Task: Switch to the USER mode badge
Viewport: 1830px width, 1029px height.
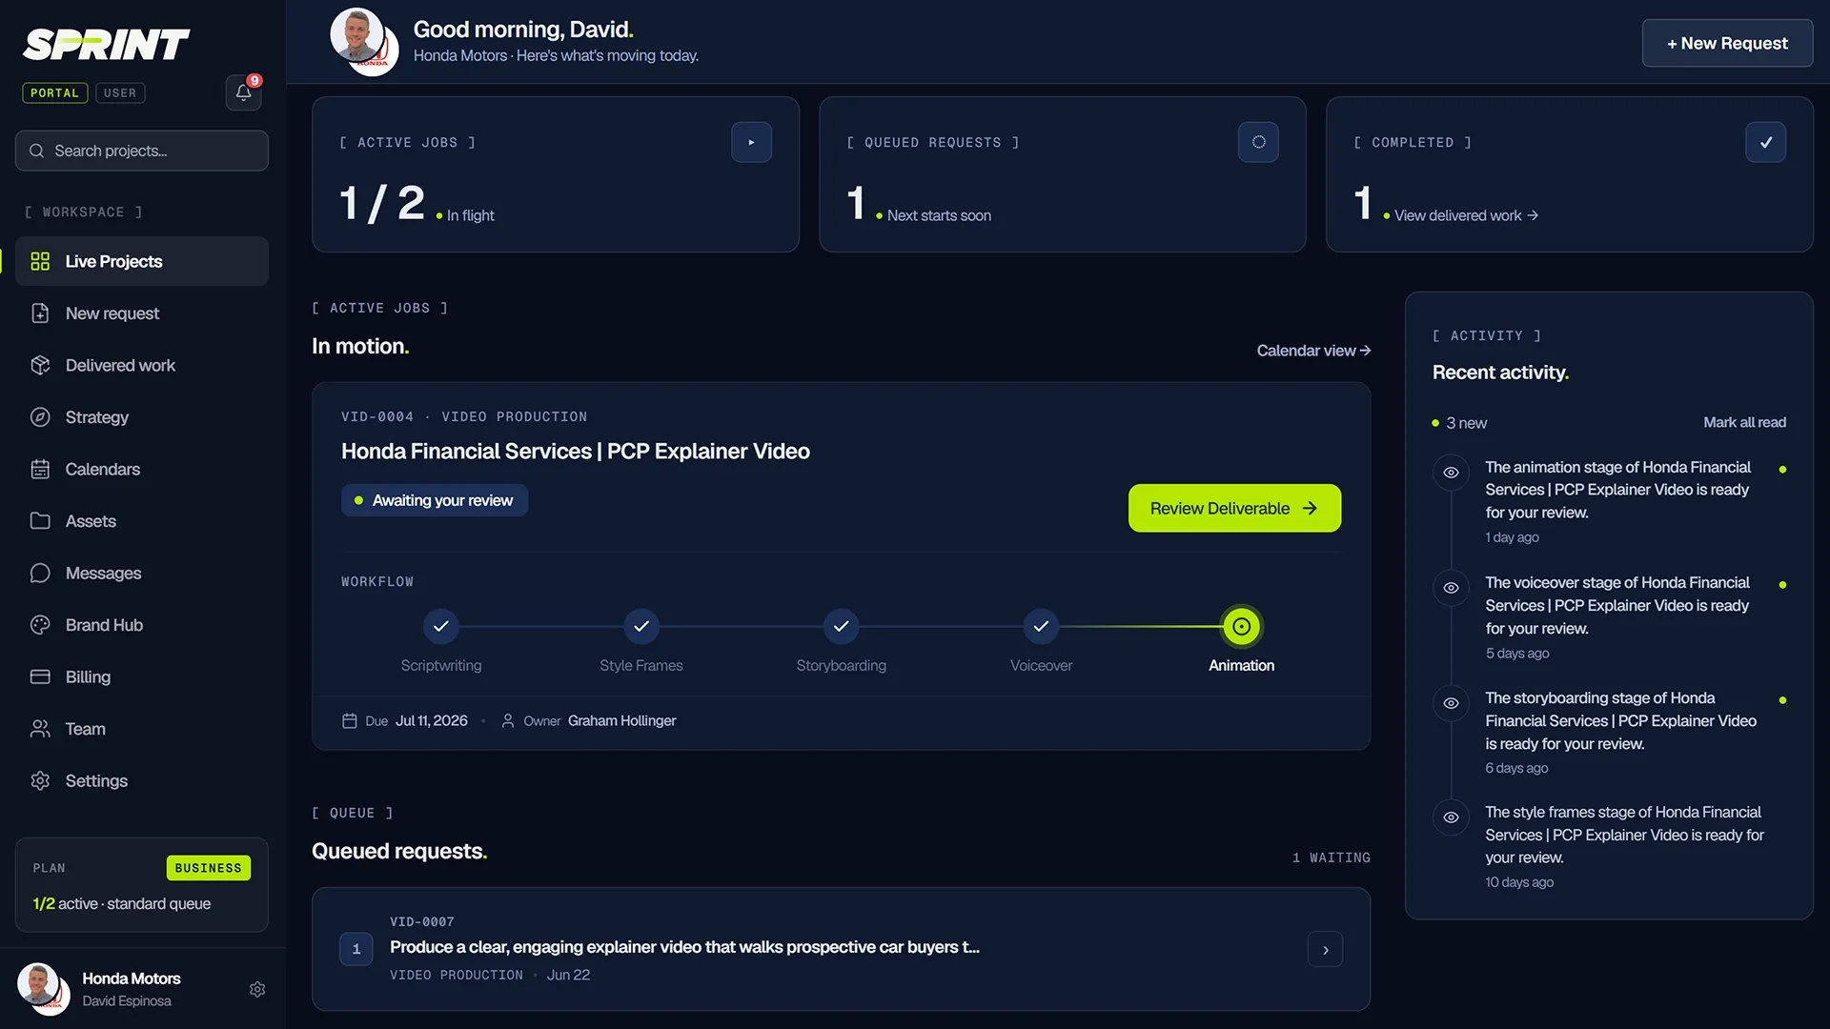Action: pyautogui.click(x=120, y=92)
